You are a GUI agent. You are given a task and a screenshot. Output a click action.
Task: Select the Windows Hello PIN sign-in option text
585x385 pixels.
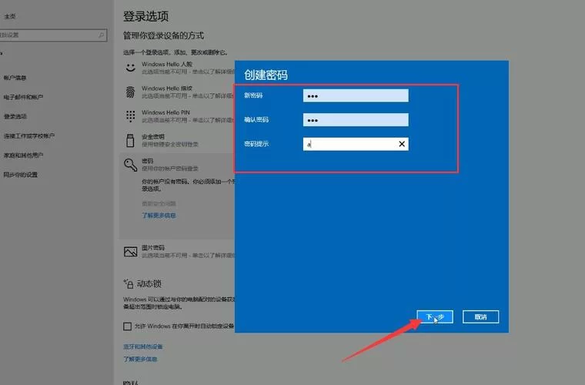click(x=165, y=112)
